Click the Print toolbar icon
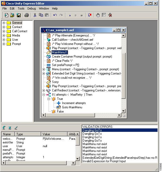 [x=26, y=15]
